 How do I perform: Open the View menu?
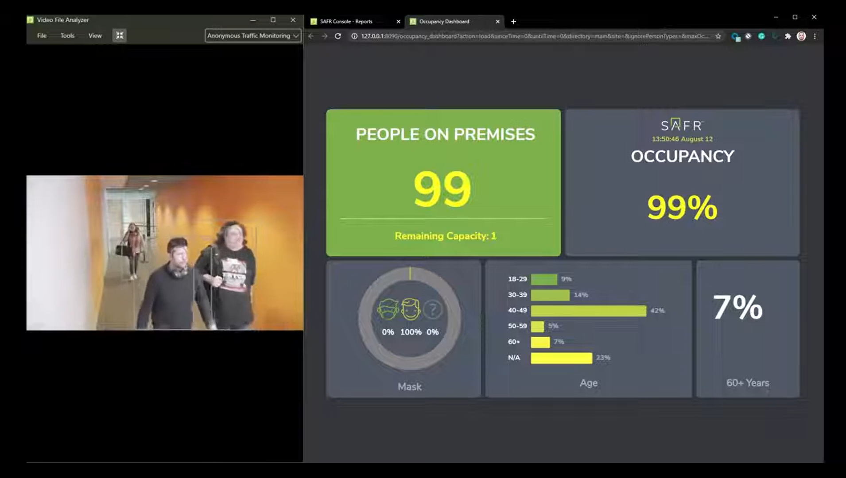(95, 35)
